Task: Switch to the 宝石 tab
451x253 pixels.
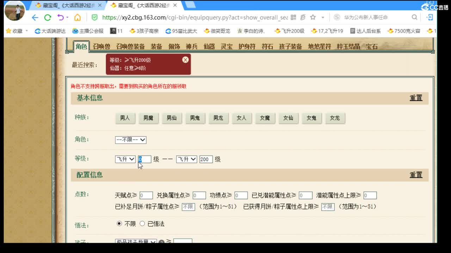Action: coord(371,46)
